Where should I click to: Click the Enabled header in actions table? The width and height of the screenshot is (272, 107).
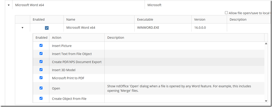pyautogui.click(x=41, y=38)
